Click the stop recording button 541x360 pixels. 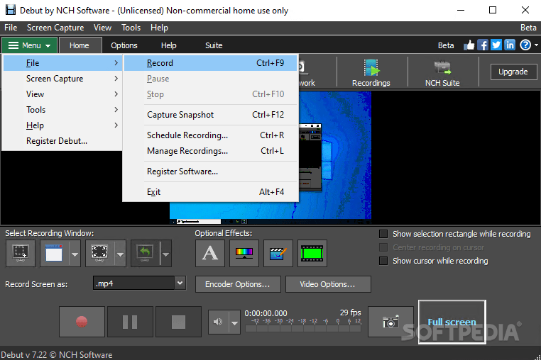pyautogui.click(x=178, y=322)
